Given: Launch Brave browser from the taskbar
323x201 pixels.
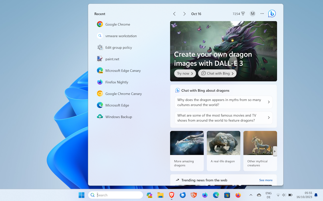Looking at the screenshot, I should point(171,195).
